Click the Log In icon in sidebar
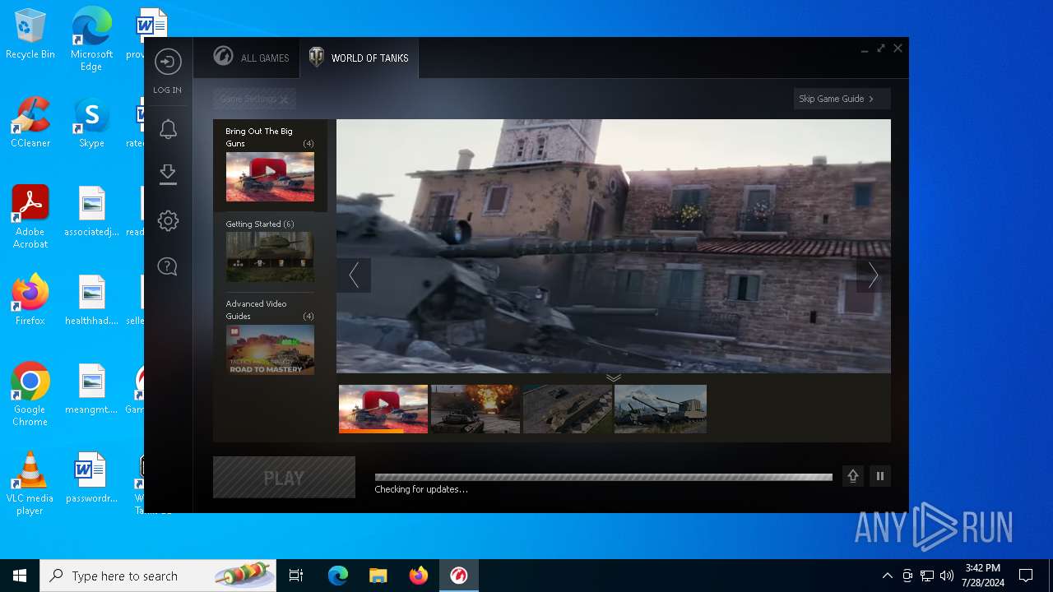Viewport: 1053px width, 592px height. [168, 62]
